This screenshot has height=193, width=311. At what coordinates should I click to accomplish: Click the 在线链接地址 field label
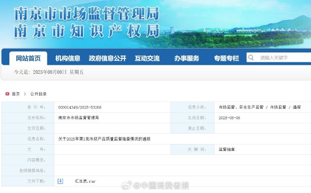tap(32, 171)
